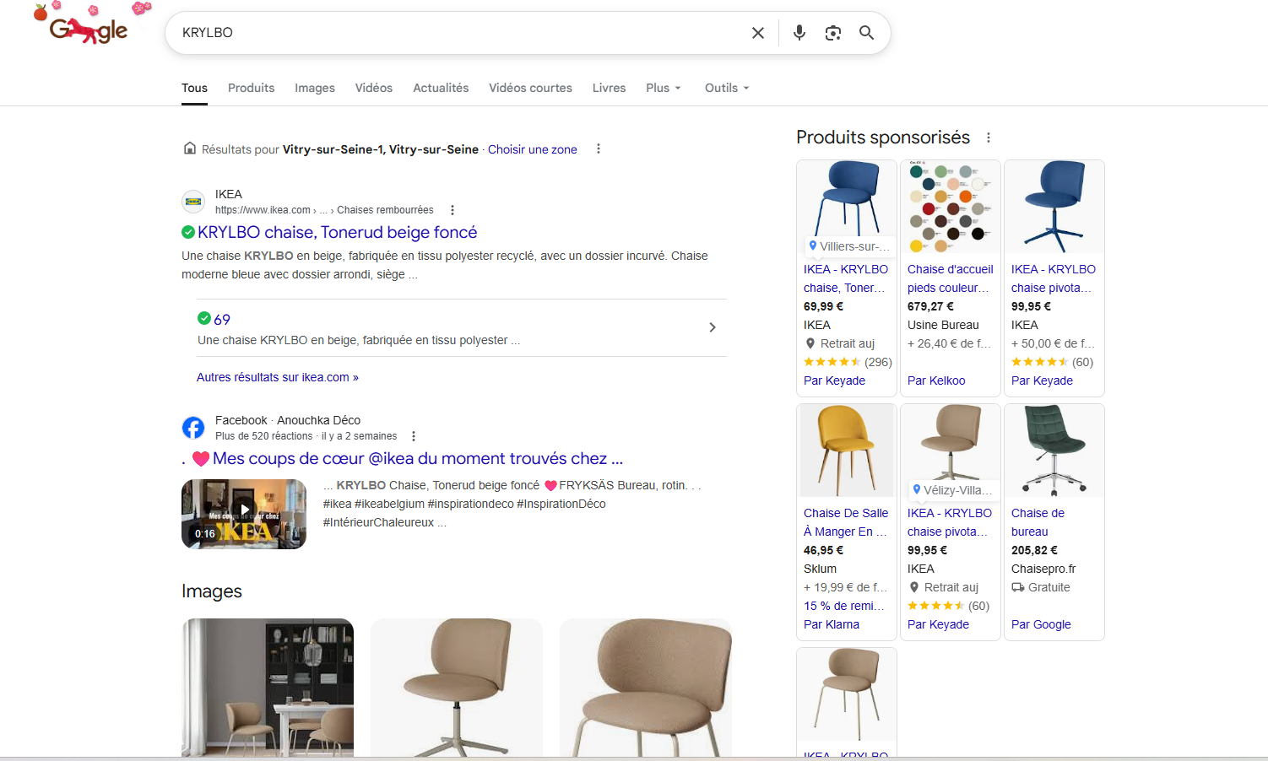Click the magnifying glass search icon
This screenshot has height=761, width=1268.
coord(866,33)
